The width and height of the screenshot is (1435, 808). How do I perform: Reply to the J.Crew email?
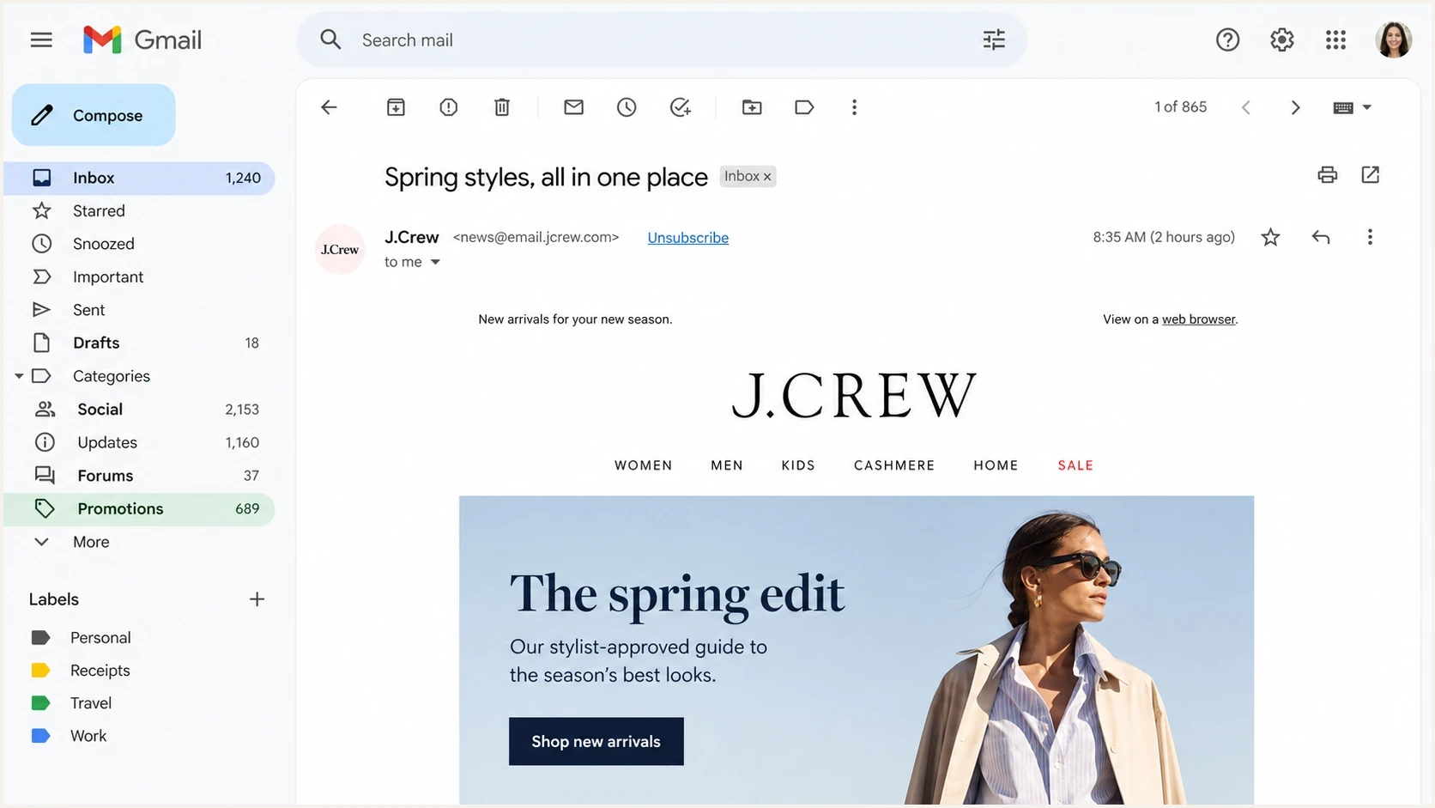point(1321,237)
